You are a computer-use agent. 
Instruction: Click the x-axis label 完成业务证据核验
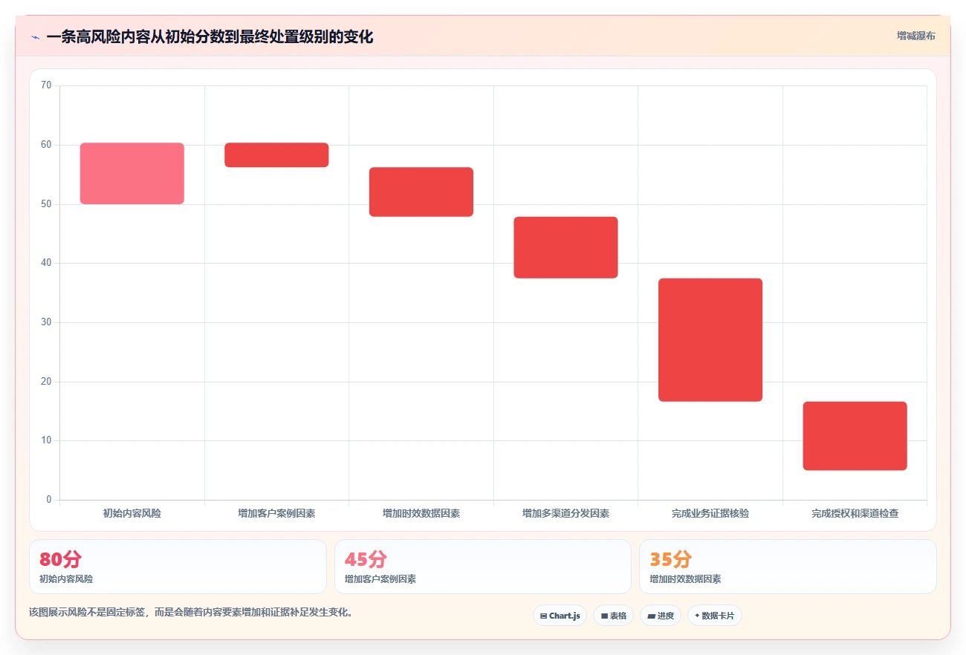tap(710, 513)
